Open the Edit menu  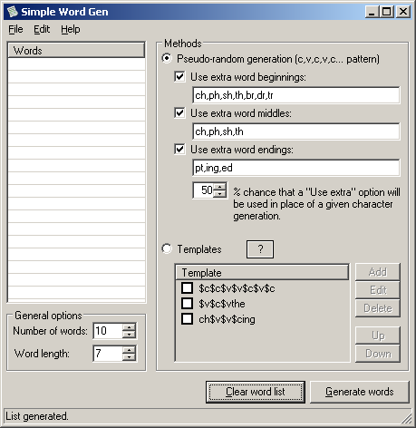pos(42,29)
